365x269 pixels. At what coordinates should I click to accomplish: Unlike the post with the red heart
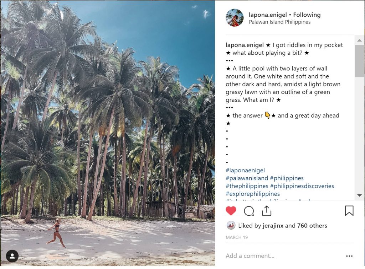[x=231, y=211]
